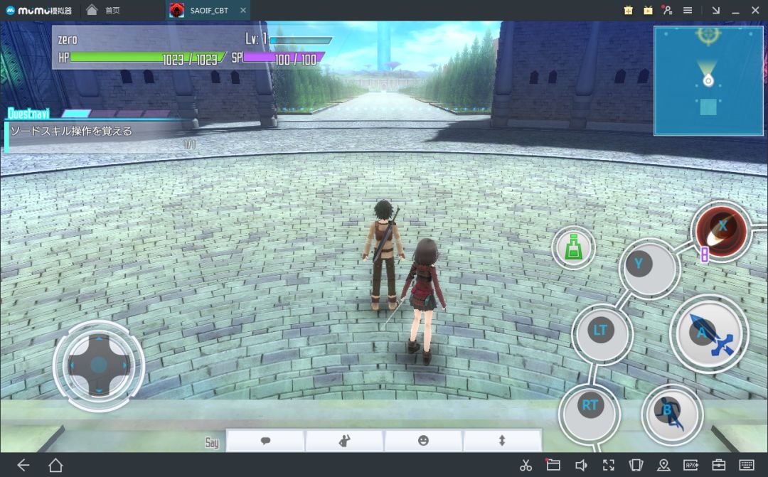Expand chat bar with up-down arrow
This screenshot has height=477, width=768.
click(502, 441)
